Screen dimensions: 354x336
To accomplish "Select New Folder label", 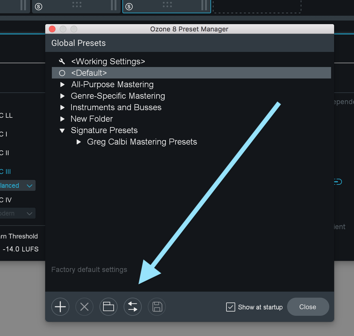I will point(92,119).
